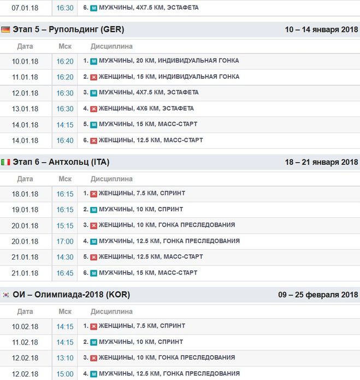The width and height of the screenshot is (360, 380).
Task: Click the women's icon for Ruhpolding 4x6 км relay
Action: [93, 108]
